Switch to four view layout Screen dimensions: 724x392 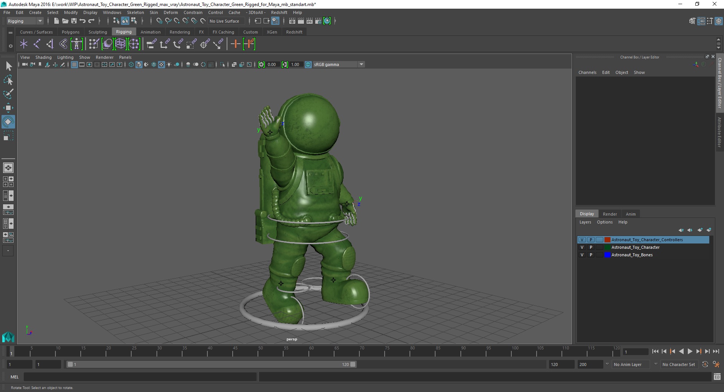click(8, 182)
